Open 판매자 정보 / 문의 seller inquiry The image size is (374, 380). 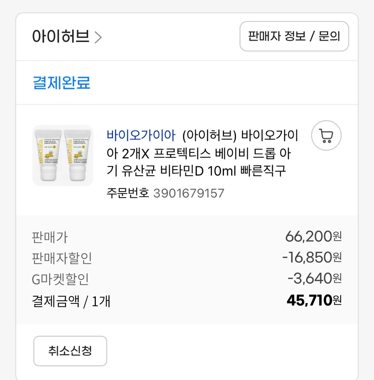(294, 36)
